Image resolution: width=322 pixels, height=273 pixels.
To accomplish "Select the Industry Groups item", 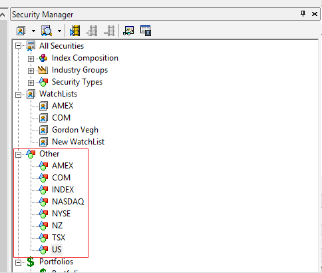I will point(80,70).
